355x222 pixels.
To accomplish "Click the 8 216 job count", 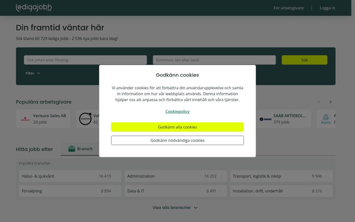I will click(x=317, y=191).
